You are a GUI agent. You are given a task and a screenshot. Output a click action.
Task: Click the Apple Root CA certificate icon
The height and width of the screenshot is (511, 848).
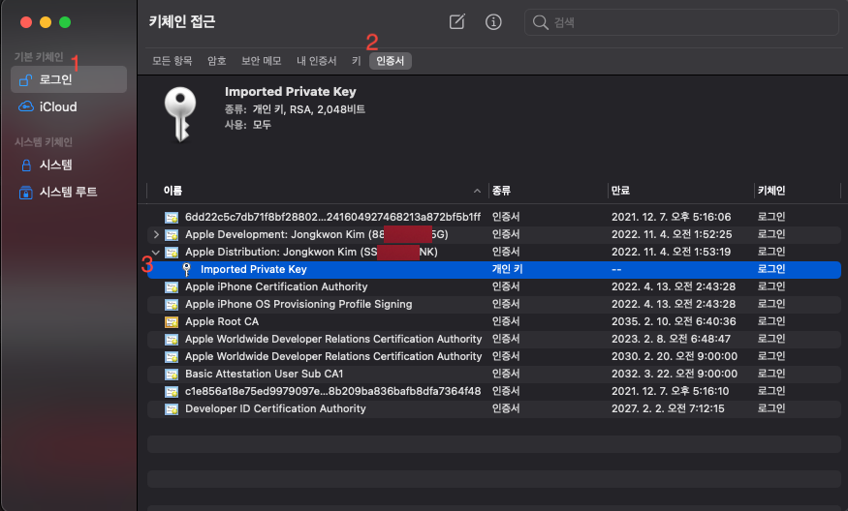click(x=172, y=321)
